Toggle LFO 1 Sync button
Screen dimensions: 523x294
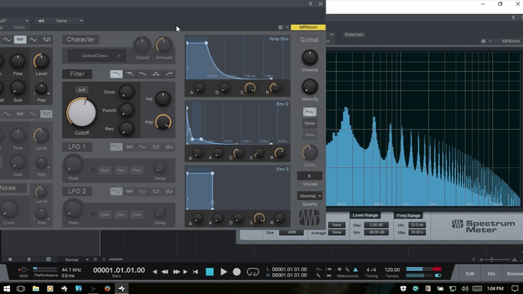(105, 170)
